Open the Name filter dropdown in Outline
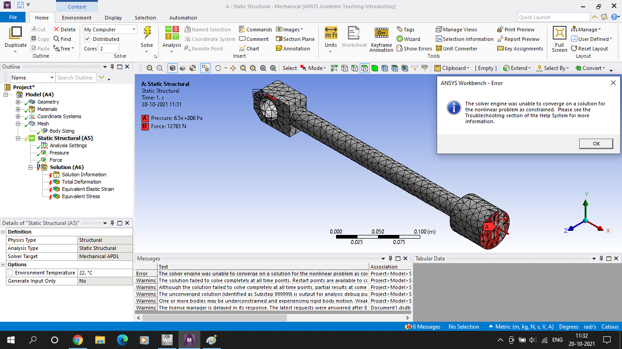 (x=32, y=78)
